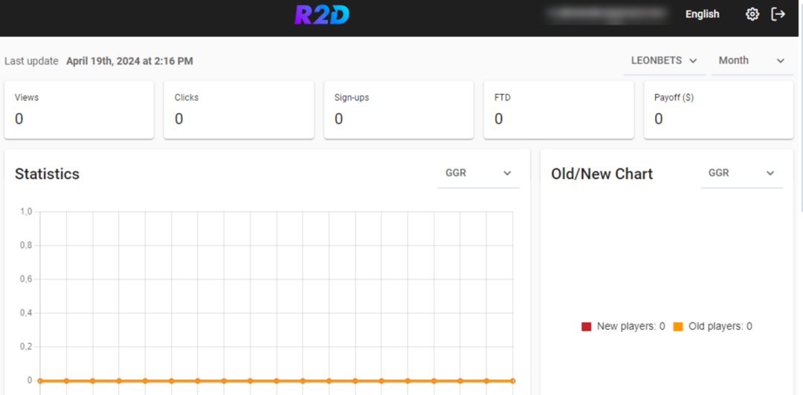Viewport: 803px width, 395px height.
Task: Click the logout icon in header
Action: (x=778, y=14)
